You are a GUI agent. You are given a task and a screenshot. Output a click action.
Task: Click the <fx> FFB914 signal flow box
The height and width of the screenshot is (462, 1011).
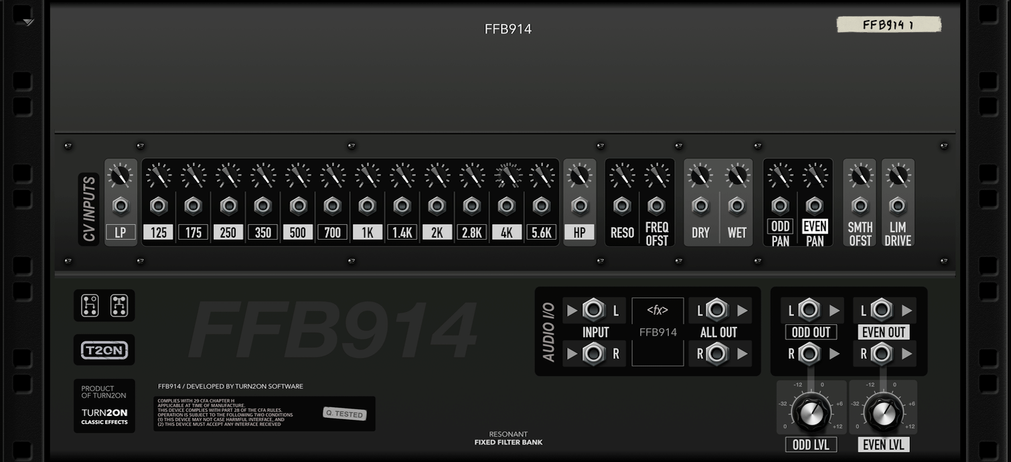click(x=657, y=331)
